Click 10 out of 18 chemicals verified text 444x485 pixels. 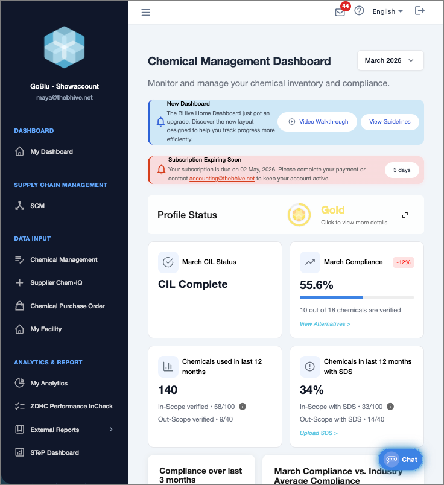[350, 310]
